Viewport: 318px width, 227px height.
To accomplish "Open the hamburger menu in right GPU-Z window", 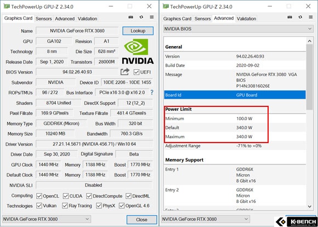I will click(x=311, y=17).
